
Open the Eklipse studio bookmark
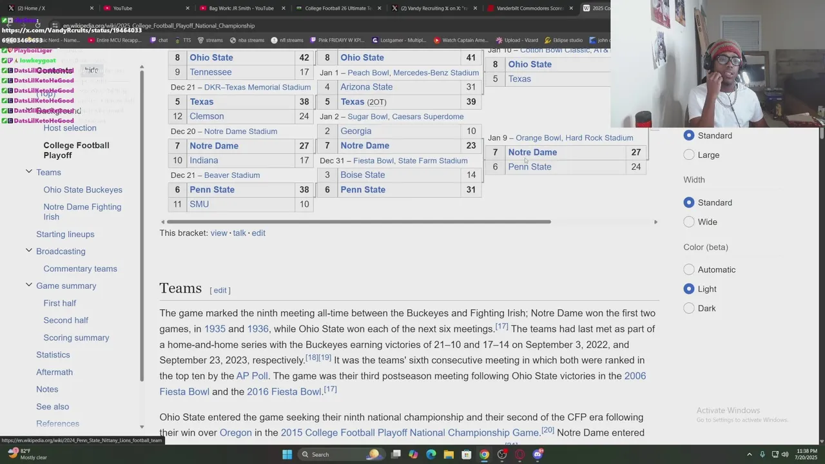(563, 40)
